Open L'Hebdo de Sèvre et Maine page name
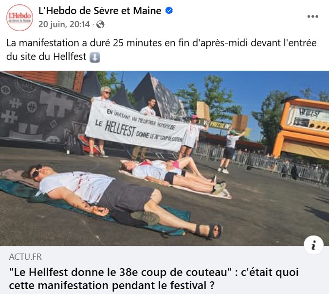 (100, 11)
